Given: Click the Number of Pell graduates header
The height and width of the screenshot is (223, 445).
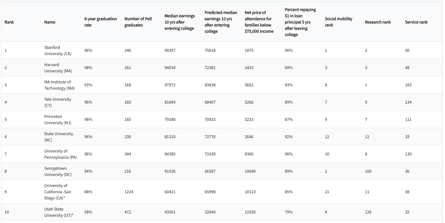Looking at the screenshot, I should coord(138,22).
